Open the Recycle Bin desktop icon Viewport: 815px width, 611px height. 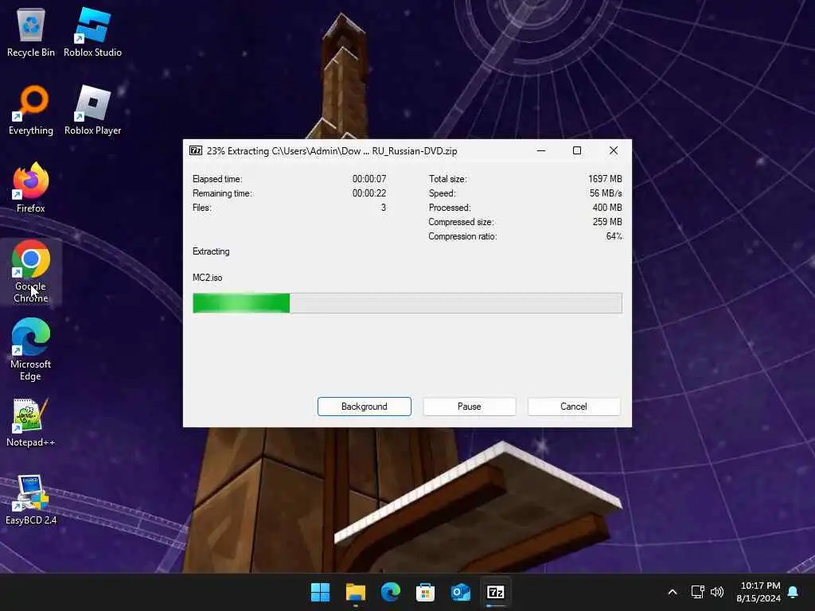[31, 32]
